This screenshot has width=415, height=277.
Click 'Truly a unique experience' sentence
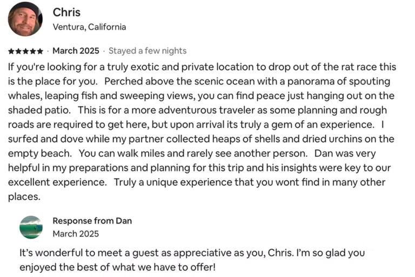(x=166, y=182)
